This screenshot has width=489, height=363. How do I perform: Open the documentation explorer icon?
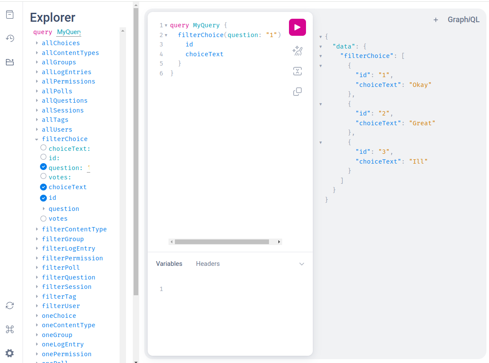pyautogui.click(x=10, y=14)
